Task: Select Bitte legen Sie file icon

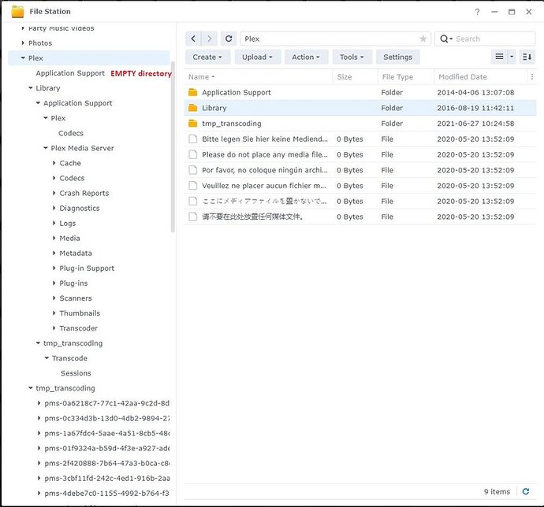Action: click(x=192, y=139)
